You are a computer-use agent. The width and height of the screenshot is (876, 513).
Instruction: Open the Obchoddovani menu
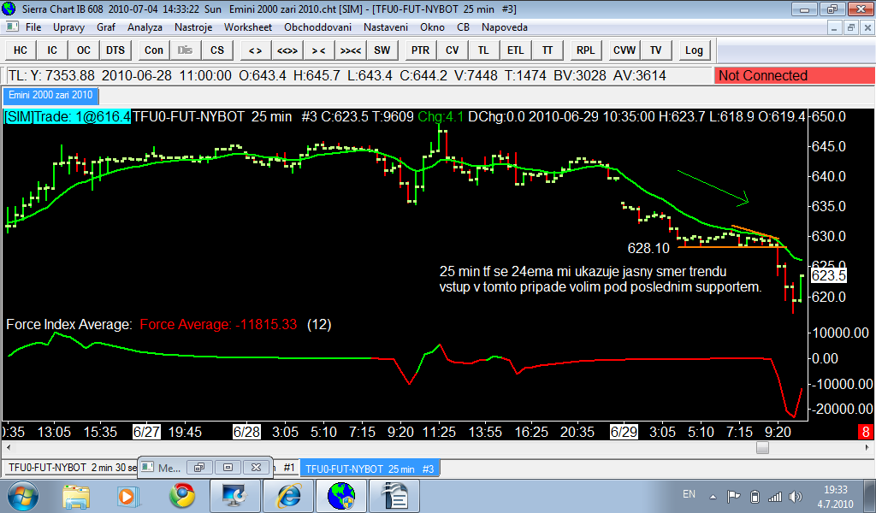[x=317, y=27]
